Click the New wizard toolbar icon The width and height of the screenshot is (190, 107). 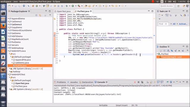coord(9,6)
